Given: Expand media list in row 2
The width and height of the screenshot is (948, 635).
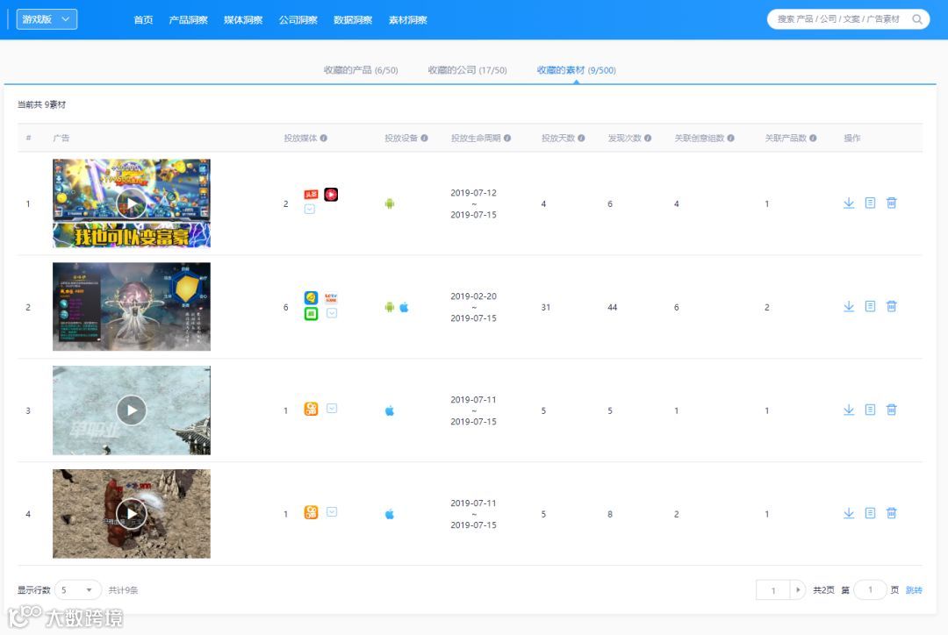Looking at the screenshot, I should click(x=332, y=313).
